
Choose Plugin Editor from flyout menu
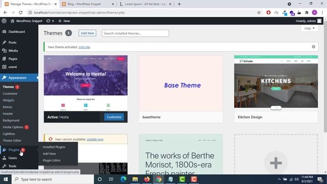click(x=52, y=160)
